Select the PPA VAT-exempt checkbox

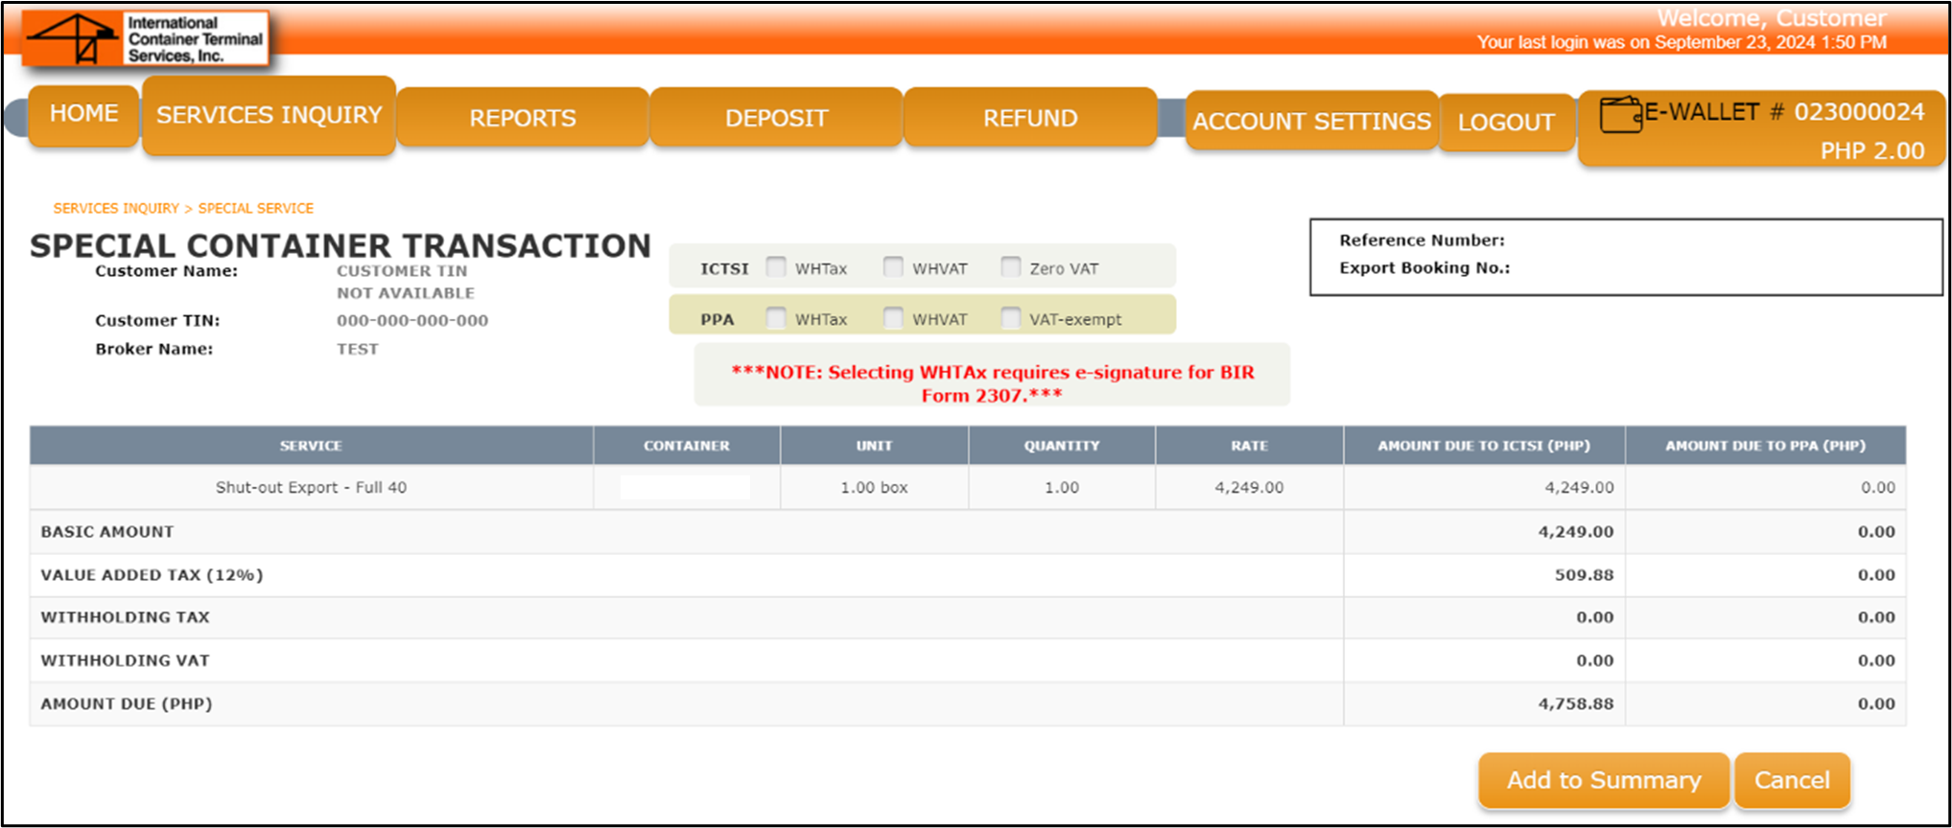click(1010, 318)
